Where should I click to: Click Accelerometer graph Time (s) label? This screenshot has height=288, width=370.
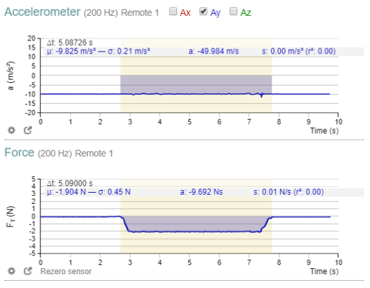[324, 130]
